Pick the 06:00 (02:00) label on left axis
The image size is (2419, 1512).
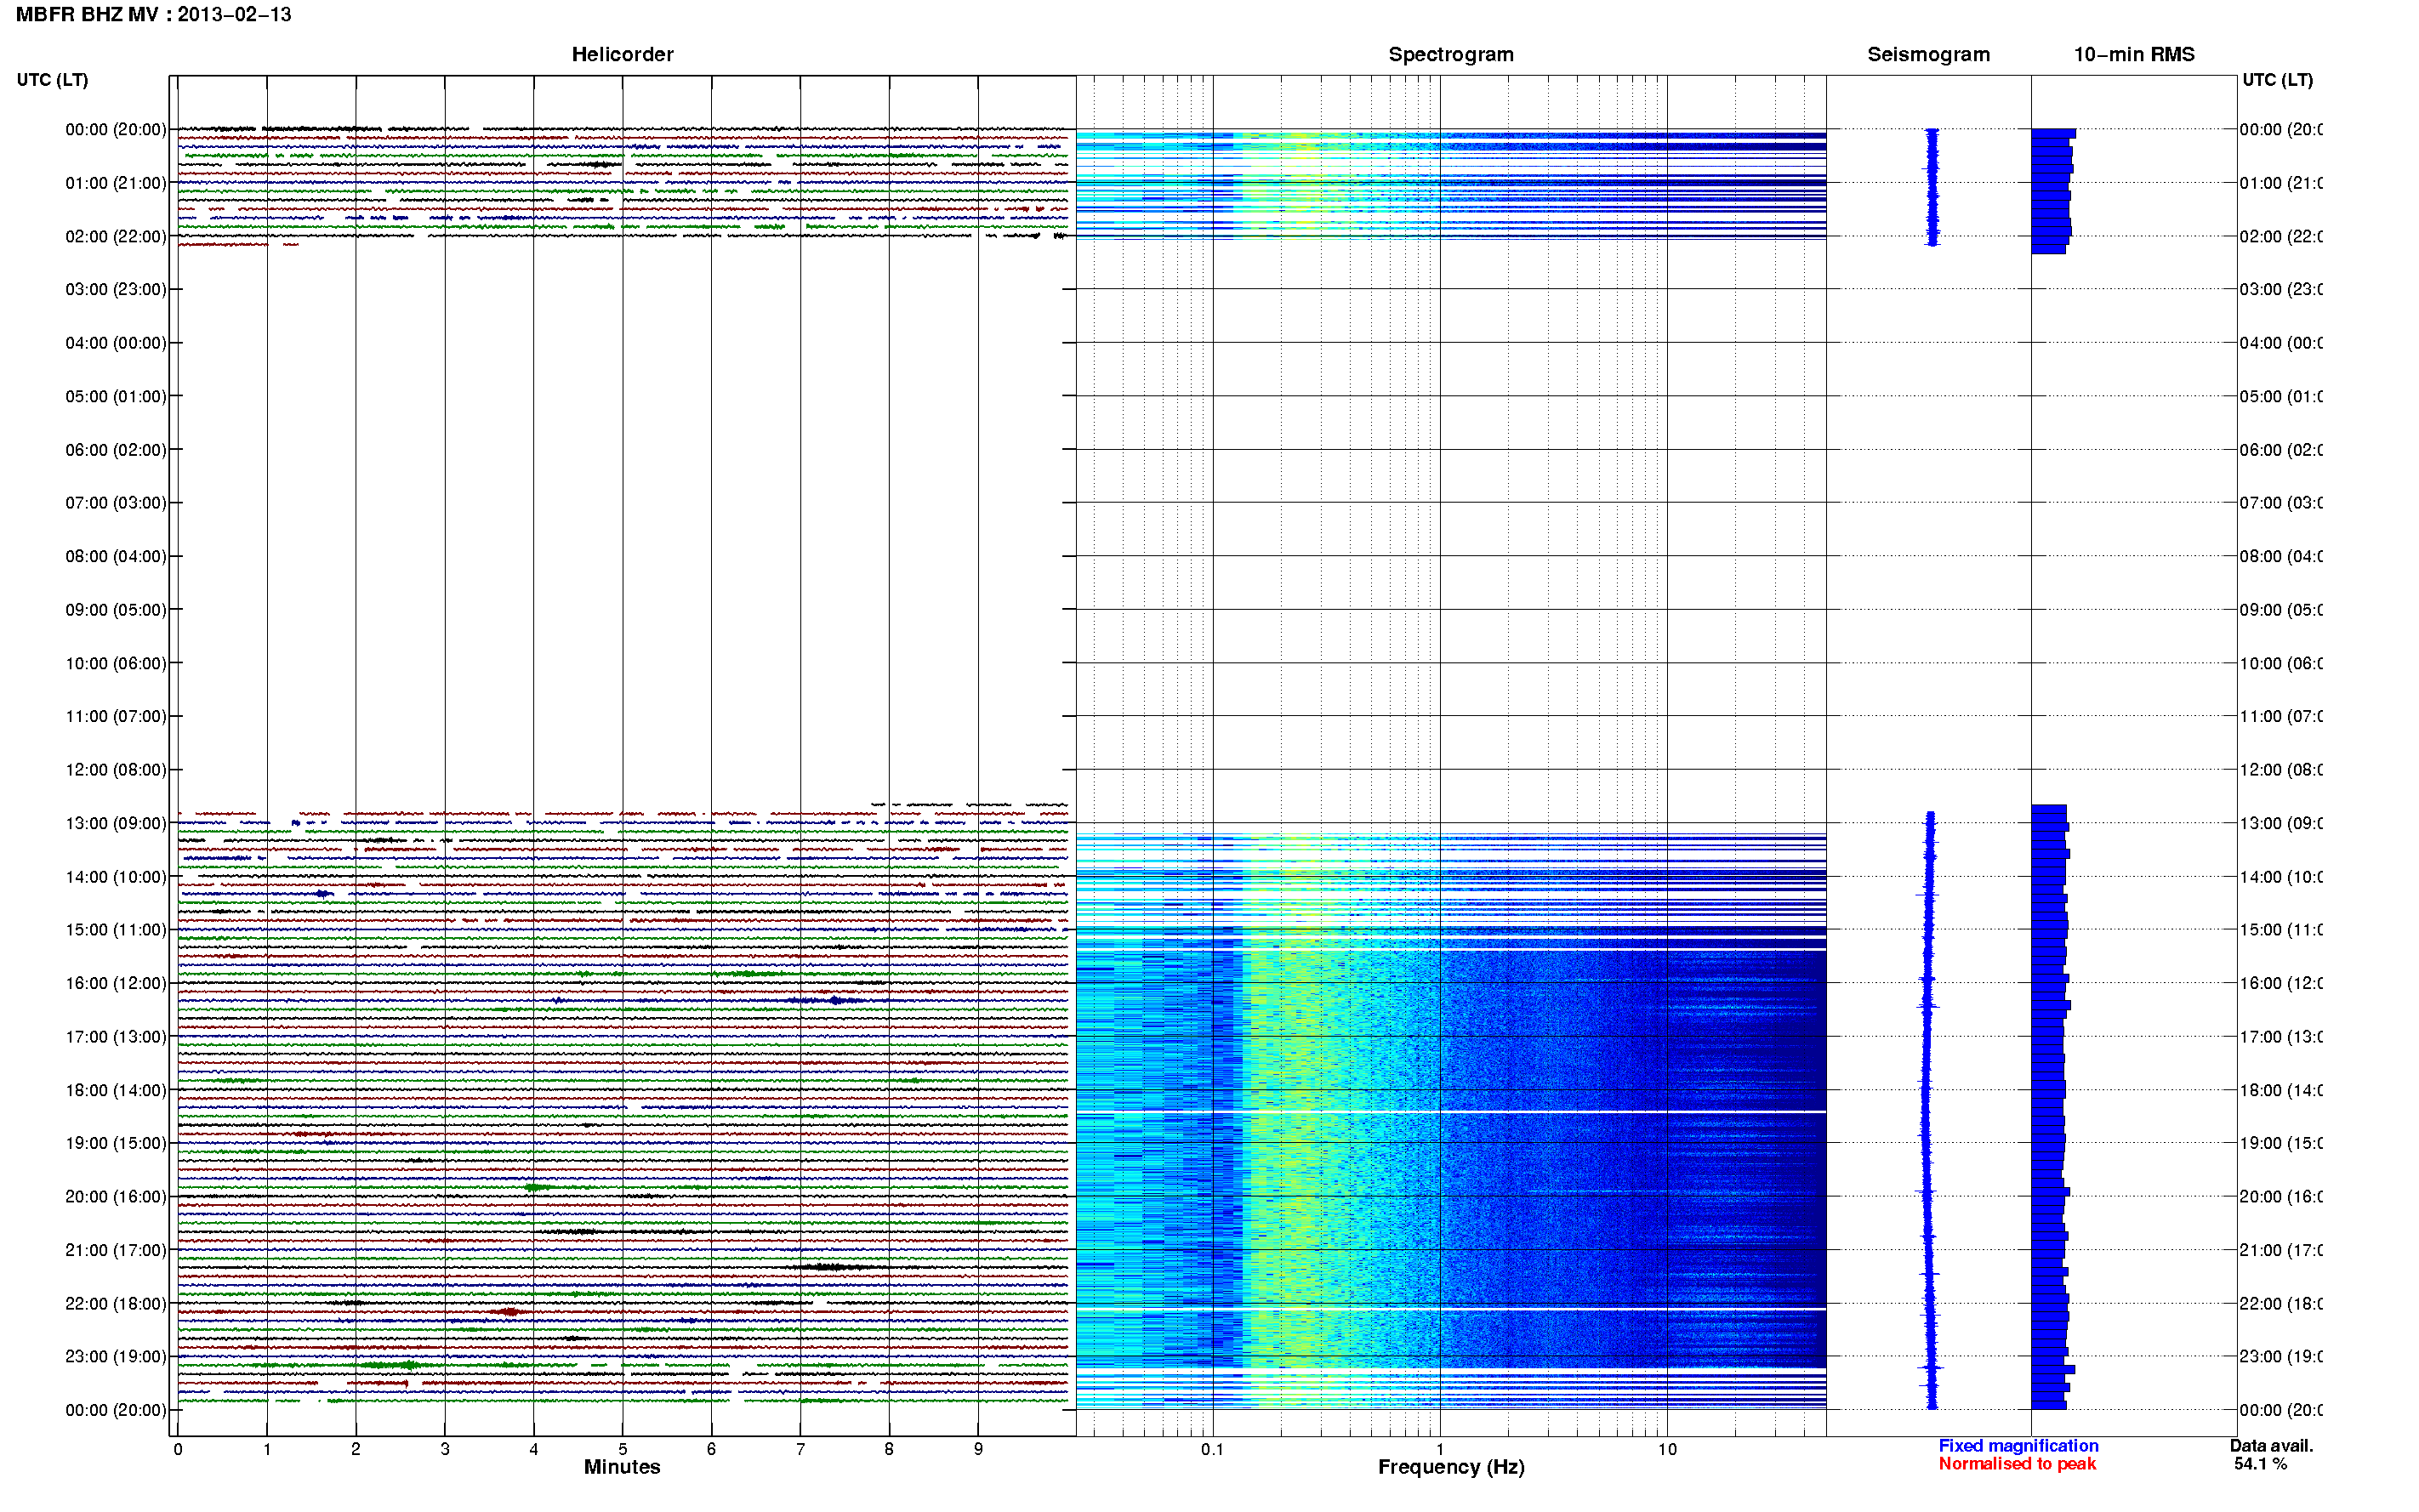(x=116, y=450)
